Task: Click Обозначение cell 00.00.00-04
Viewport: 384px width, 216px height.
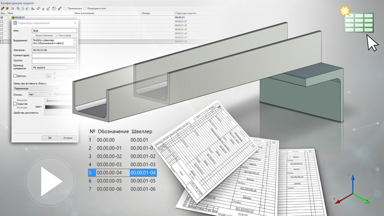Action: (x=109, y=173)
